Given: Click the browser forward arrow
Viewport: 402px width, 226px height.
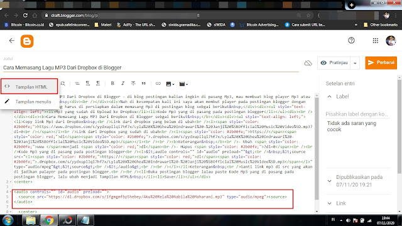Looking at the screenshot, I should pos(16,15).
